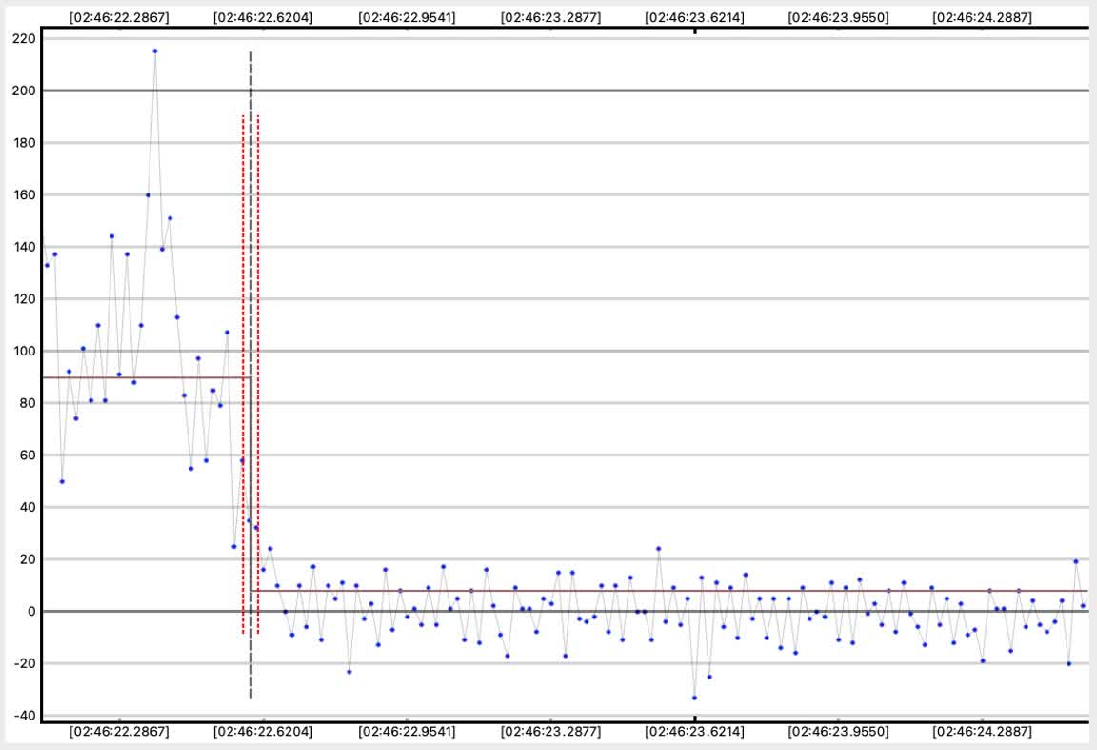Click the top [02:46:23.6214] timestamp label
The image size is (1097, 750).
coord(694,17)
